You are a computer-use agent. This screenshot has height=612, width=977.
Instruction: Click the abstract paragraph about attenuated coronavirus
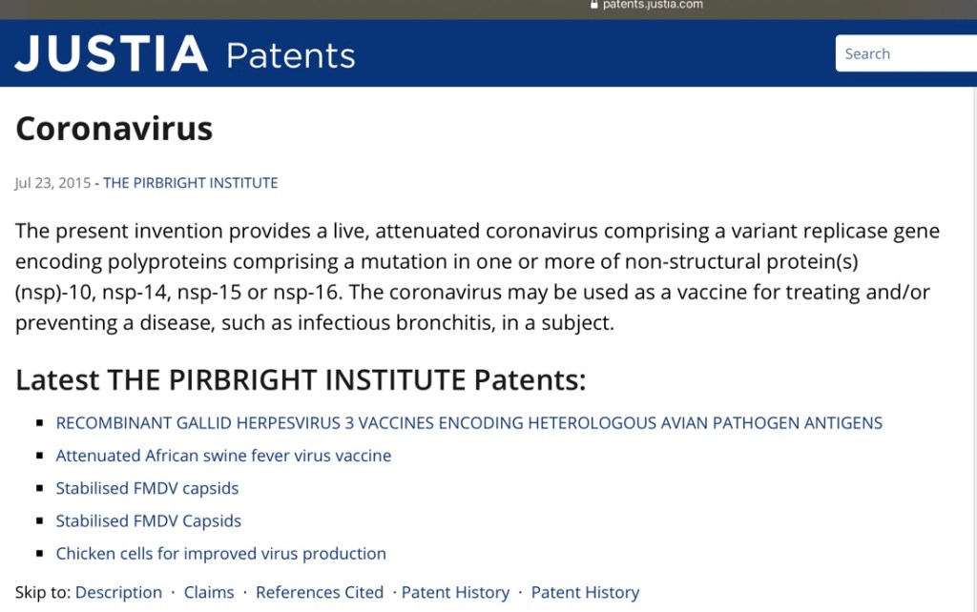tap(477, 276)
